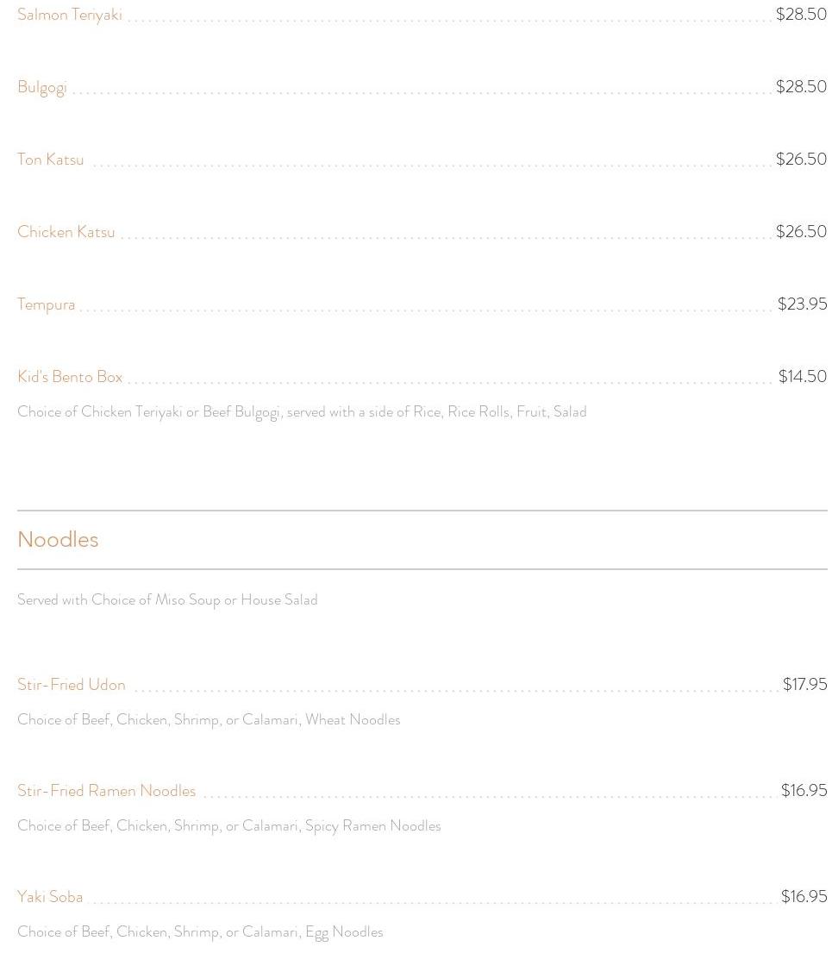This screenshot has height=972, width=832.
Task: Click the $14.50 Kid's Bento price
Action: tap(803, 376)
